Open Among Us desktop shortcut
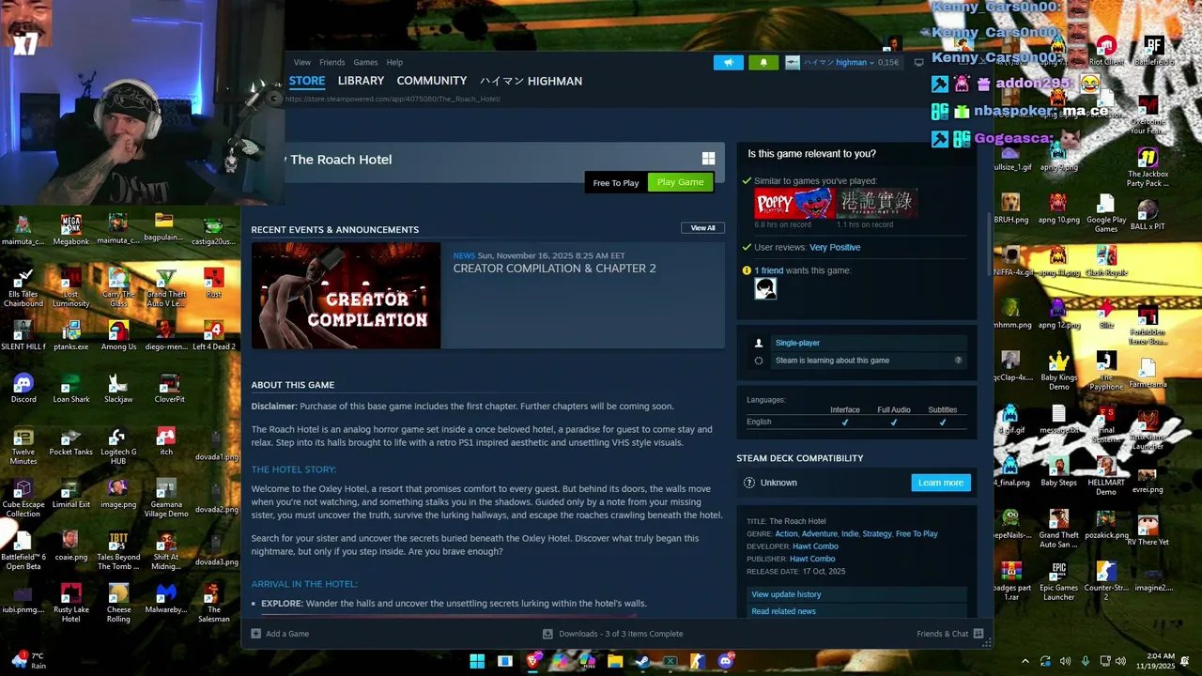Viewport: 1202px width, 676px height. point(118,335)
